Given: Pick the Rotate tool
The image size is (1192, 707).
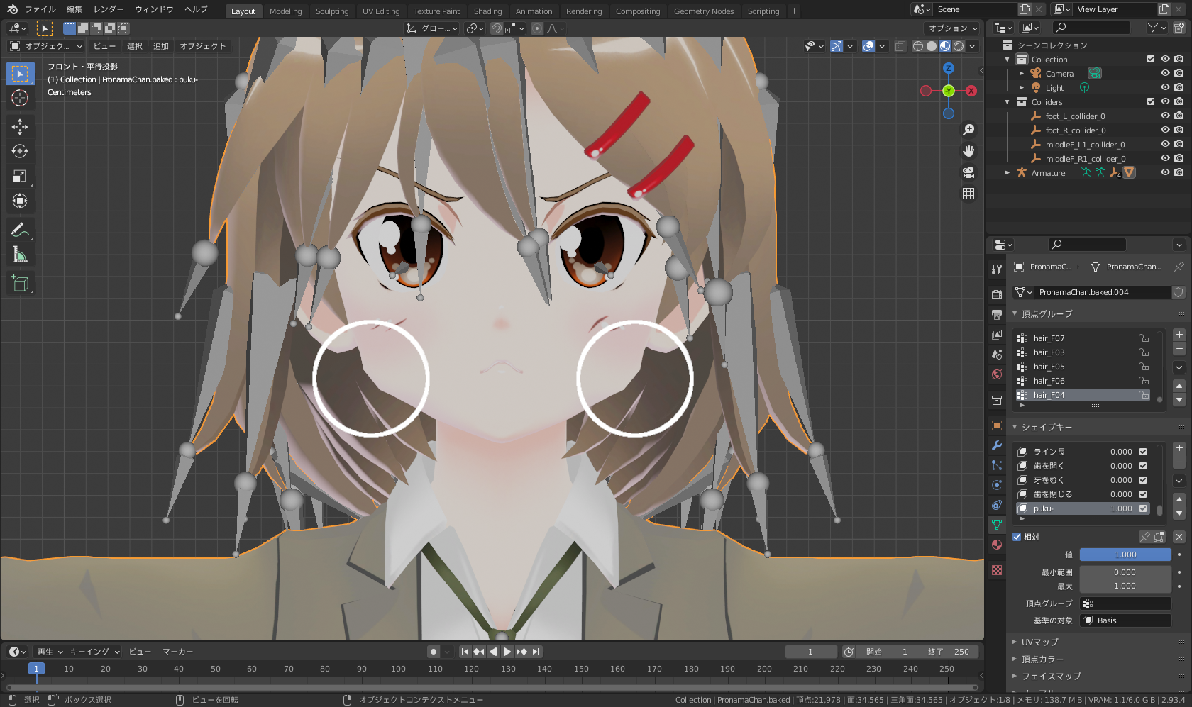Looking at the screenshot, I should coord(20,151).
